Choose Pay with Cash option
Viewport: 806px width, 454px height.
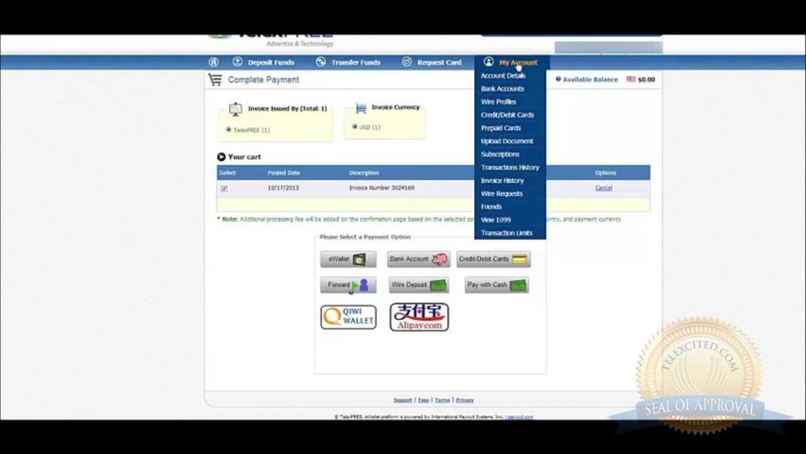(x=497, y=285)
